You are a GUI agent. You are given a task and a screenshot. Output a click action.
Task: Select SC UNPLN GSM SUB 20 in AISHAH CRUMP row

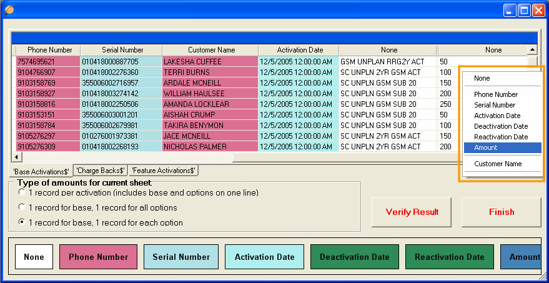pos(388,114)
